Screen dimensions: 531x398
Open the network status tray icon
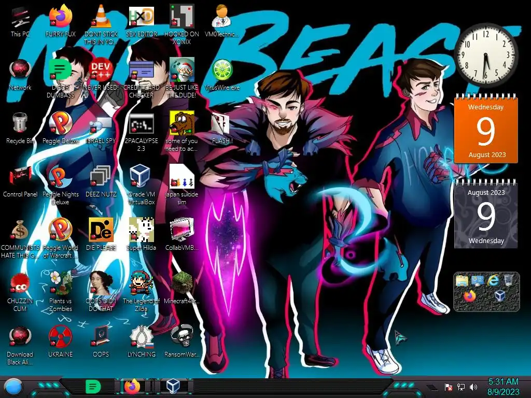pyautogui.click(x=461, y=387)
